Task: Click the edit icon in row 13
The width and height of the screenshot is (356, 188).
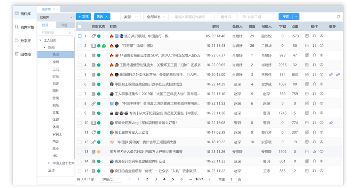Action: coord(307,152)
